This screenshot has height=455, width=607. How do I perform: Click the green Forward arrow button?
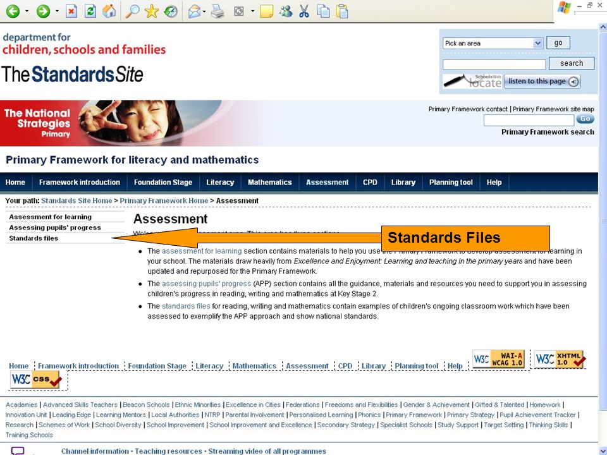43,11
